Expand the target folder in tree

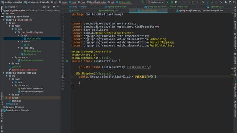tap(7, 98)
